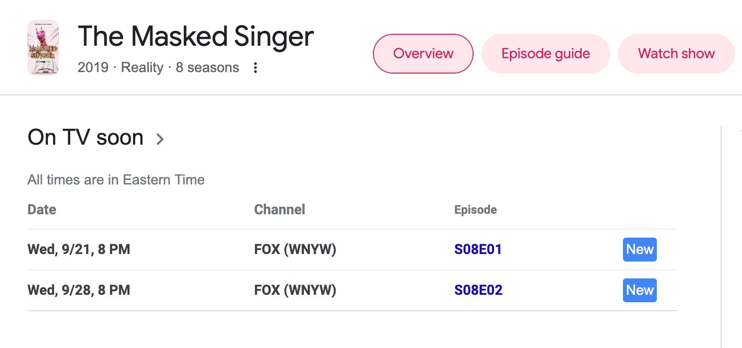Click FOX (WNYW) in the 9/21 row
This screenshot has height=348, width=742.
(x=295, y=250)
